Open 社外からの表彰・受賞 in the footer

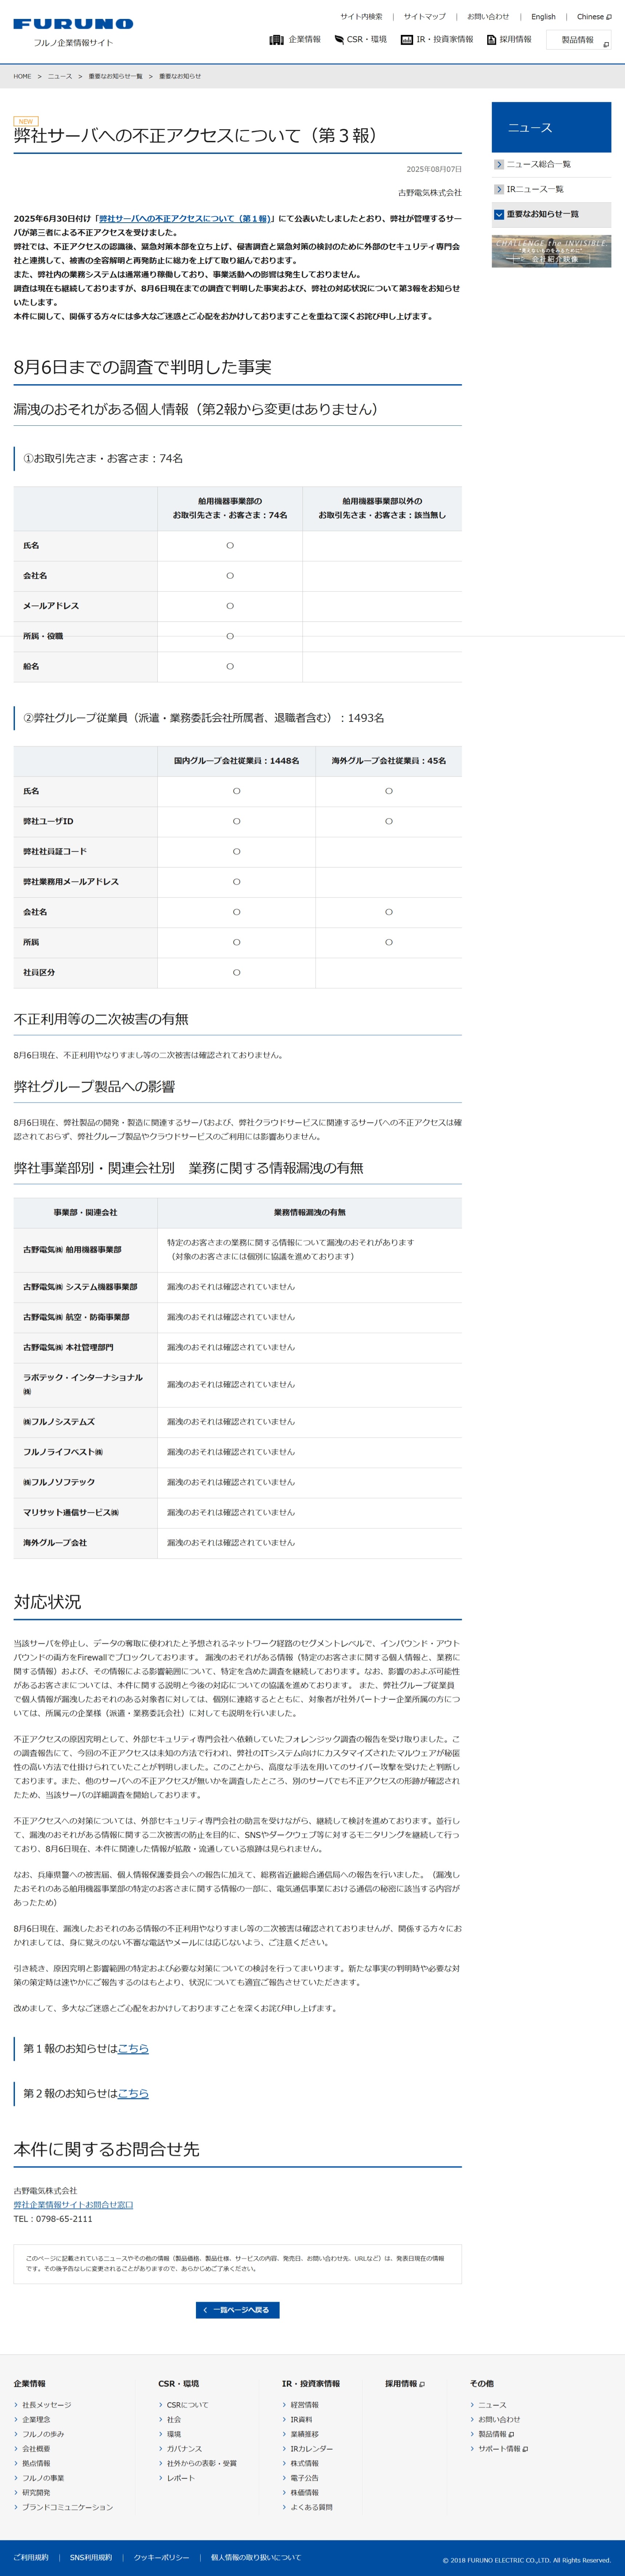[x=202, y=2463]
